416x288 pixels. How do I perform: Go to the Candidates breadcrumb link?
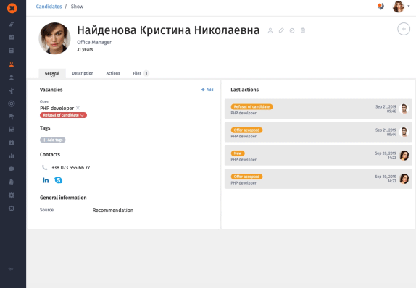click(x=49, y=7)
